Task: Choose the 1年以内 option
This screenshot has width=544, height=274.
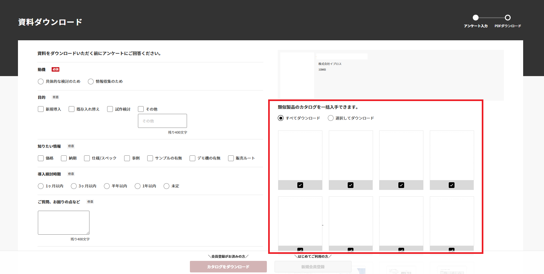Action: [138, 186]
